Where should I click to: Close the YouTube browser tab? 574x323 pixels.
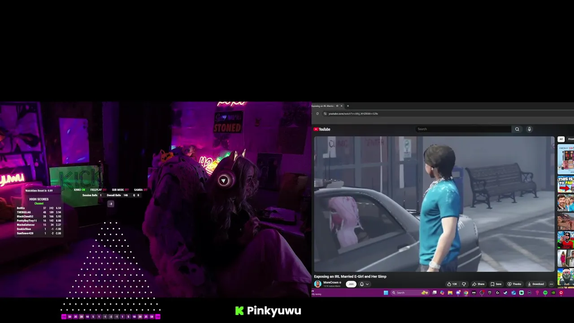pos(341,106)
